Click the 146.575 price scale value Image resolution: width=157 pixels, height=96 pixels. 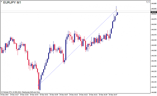(154, 19)
